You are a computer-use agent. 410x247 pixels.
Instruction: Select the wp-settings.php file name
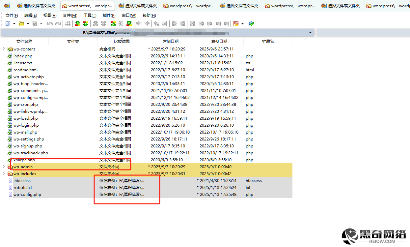click(x=29, y=139)
